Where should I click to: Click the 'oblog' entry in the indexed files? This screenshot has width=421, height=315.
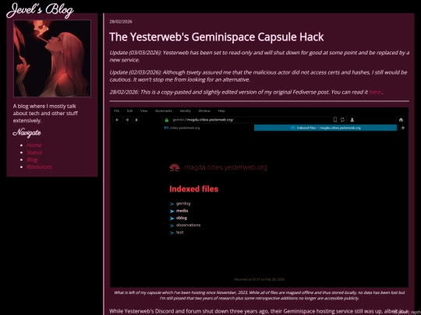tap(182, 218)
